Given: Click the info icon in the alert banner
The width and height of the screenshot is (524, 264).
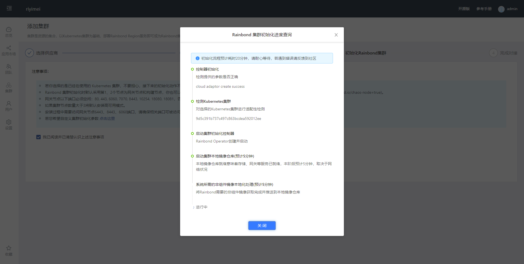Looking at the screenshot, I should (198, 58).
